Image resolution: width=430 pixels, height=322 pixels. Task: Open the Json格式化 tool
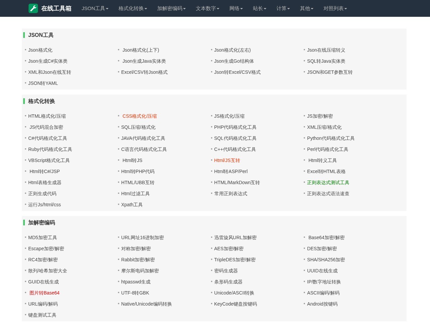pos(40,50)
